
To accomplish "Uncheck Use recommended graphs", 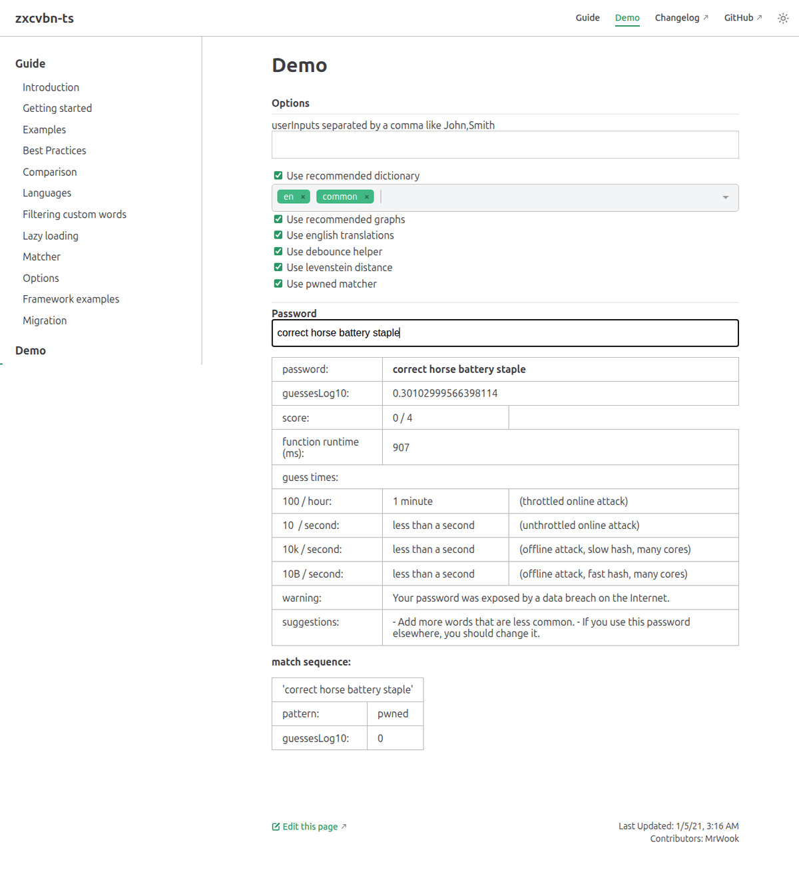I will click(278, 219).
